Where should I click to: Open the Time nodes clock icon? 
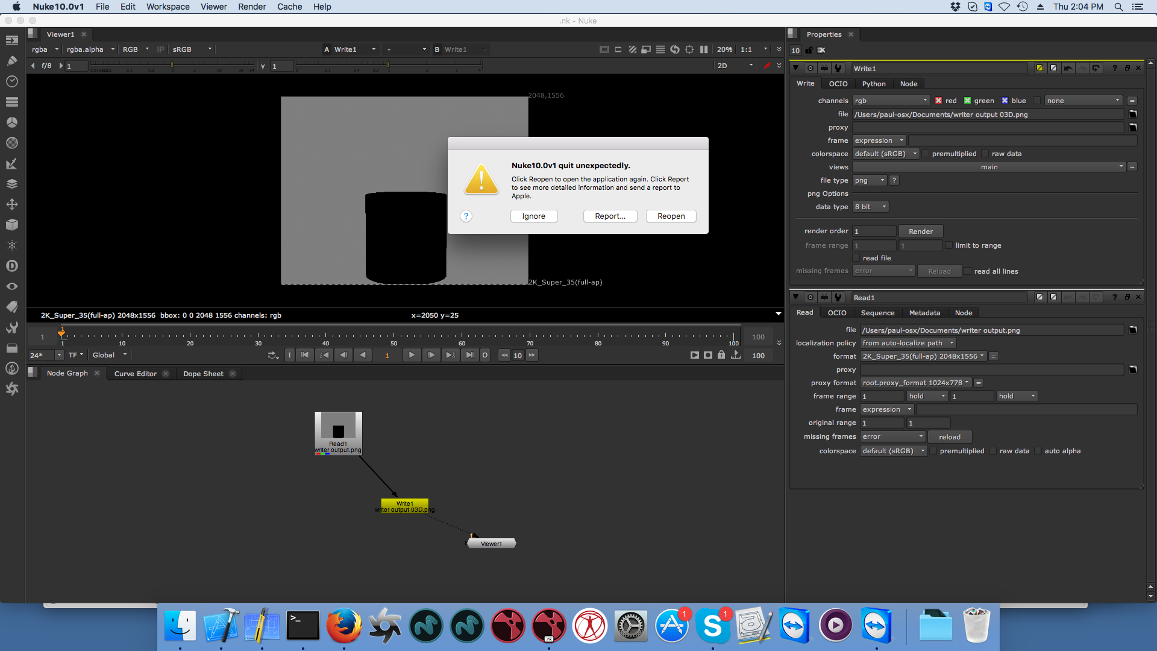(x=12, y=81)
